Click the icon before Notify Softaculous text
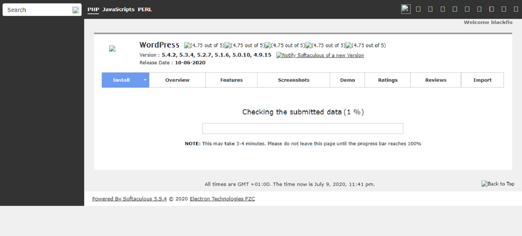522x236 pixels. 279,56
